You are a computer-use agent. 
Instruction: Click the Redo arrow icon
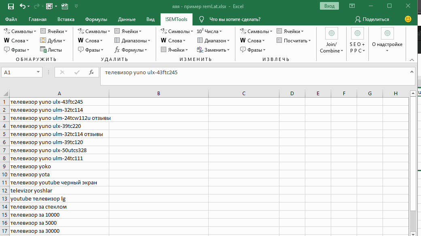click(36, 6)
